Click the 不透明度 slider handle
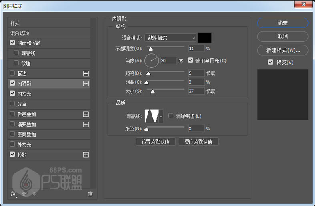The image size is (315, 206). coord(150,49)
